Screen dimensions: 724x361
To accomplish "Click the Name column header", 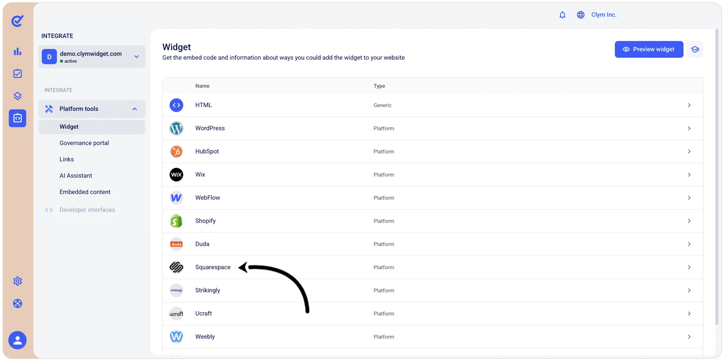I will tap(202, 86).
